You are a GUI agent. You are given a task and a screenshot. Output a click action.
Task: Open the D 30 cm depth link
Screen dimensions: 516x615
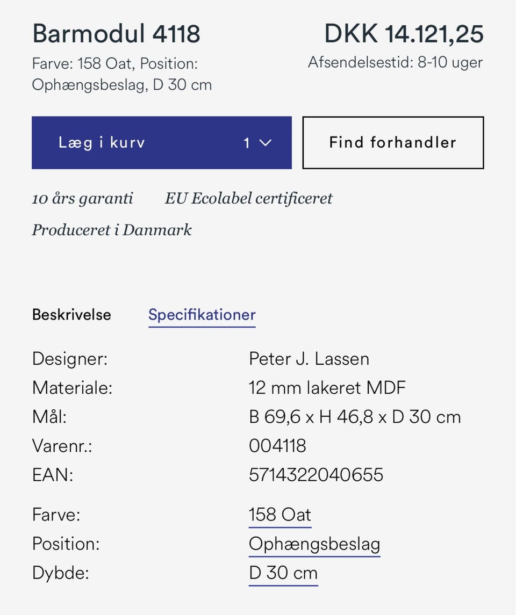pyautogui.click(x=283, y=573)
